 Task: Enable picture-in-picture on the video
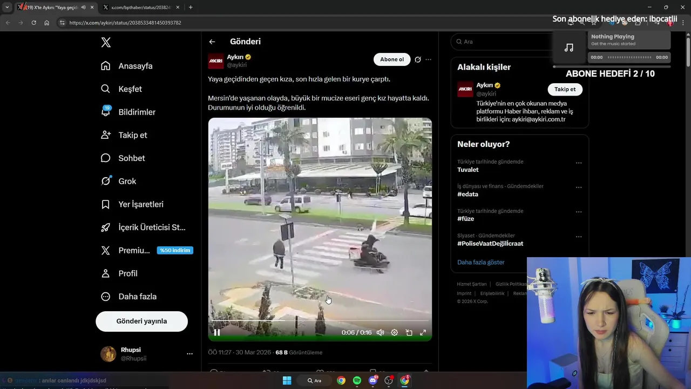[409, 333]
